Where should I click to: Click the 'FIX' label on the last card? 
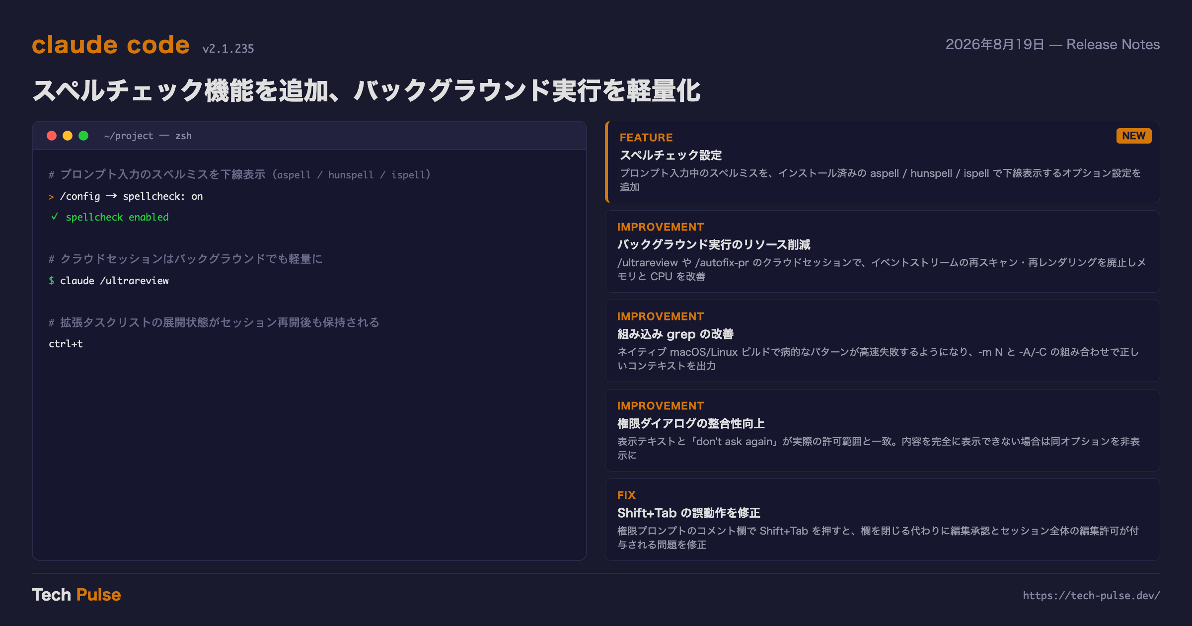[626, 495]
